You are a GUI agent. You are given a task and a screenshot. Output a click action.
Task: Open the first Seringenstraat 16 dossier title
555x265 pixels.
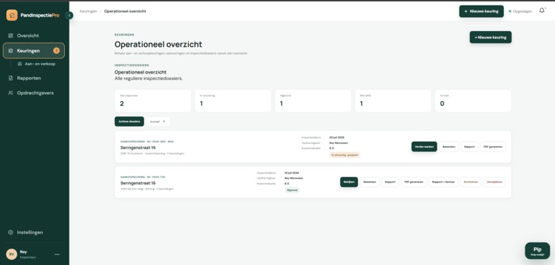pos(138,147)
